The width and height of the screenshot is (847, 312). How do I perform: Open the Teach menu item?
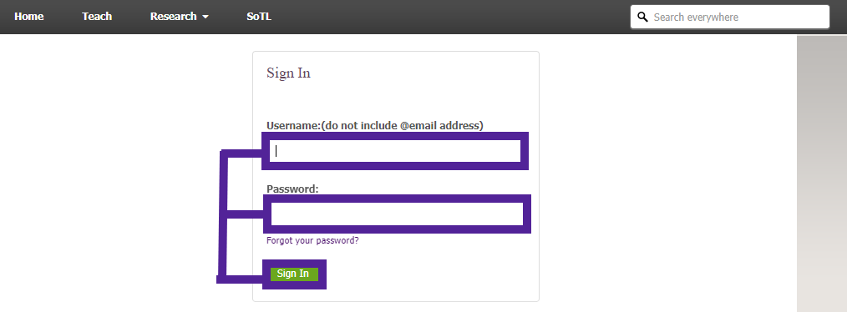(x=97, y=16)
